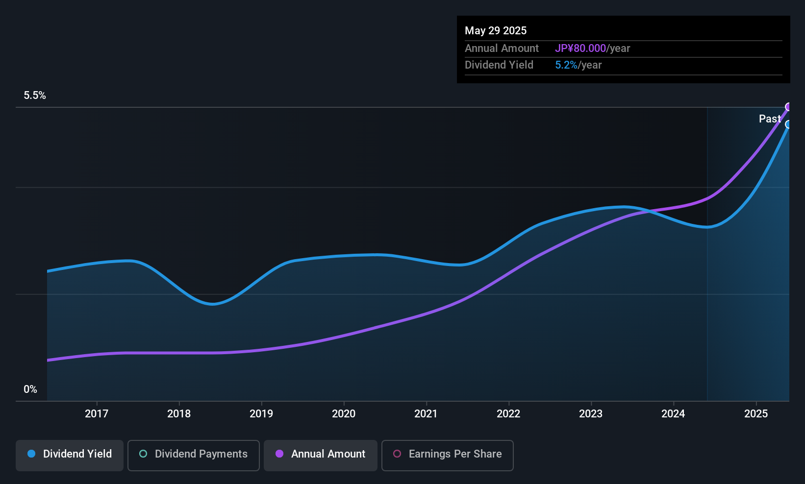Click the 5.2%/year yield value in tooltip

pyautogui.click(x=578, y=65)
